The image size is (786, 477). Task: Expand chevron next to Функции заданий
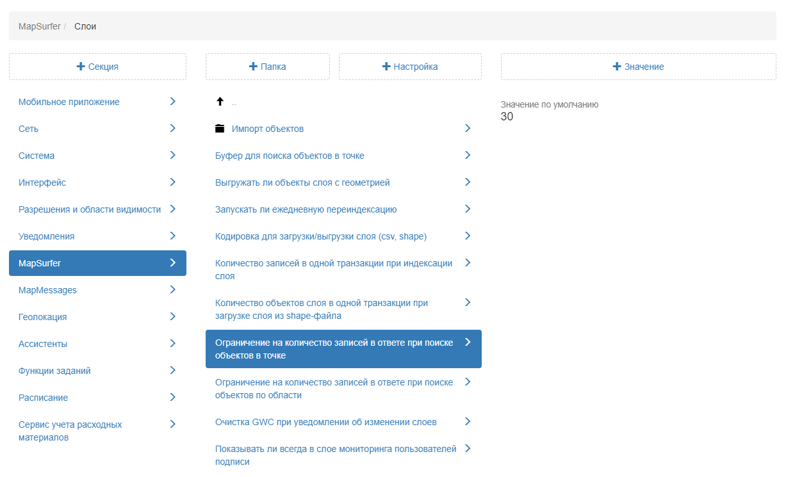(x=172, y=370)
